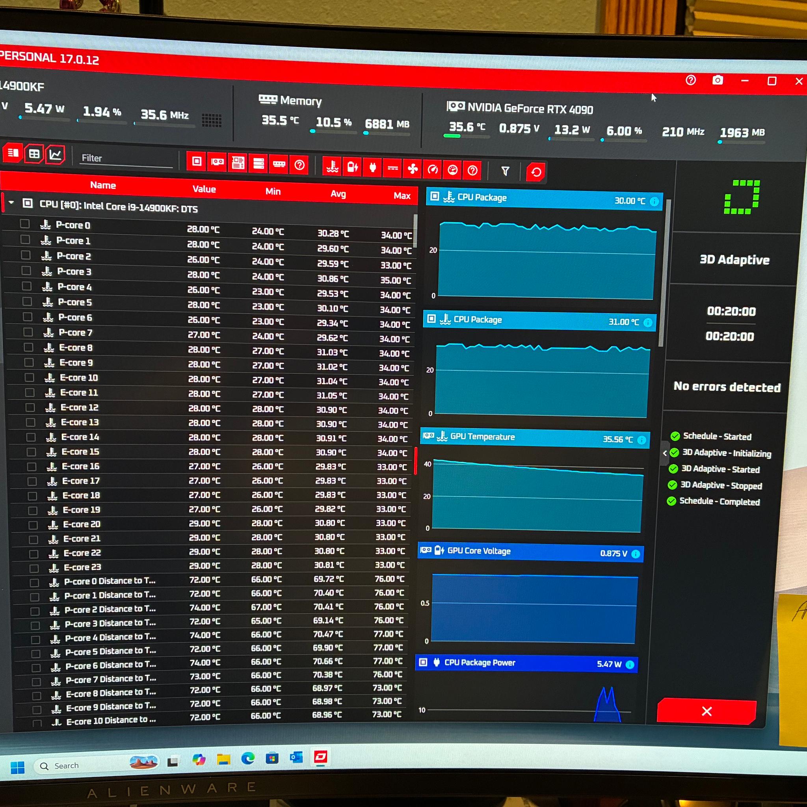Tick the checkbox for P-core 4 Distance to T...
Viewport: 807px width, 807px height.
pyautogui.click(x=36, y=640)
